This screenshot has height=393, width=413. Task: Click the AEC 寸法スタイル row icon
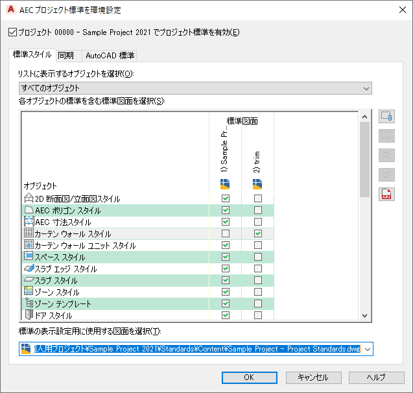(29, 221)
